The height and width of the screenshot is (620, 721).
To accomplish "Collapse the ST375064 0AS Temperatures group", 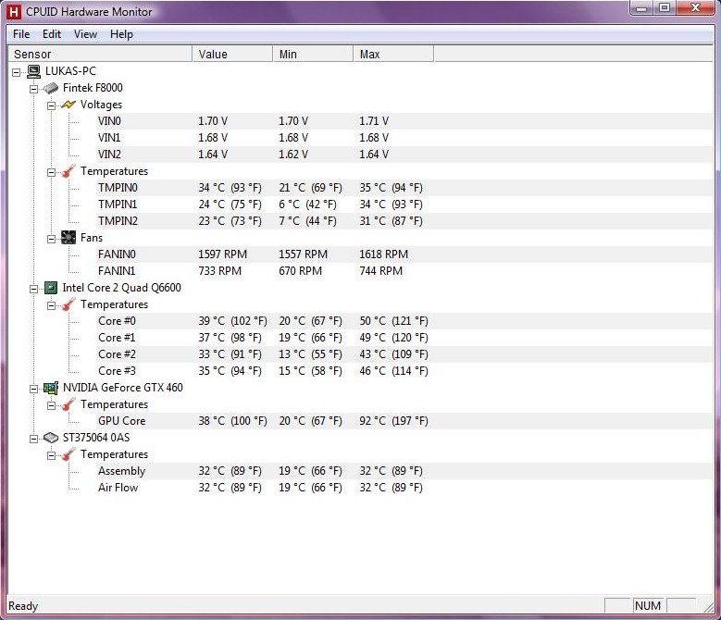I will coord(51,455).
